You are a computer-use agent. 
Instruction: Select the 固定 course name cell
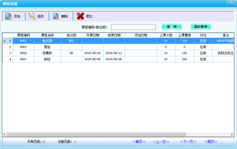click(x=47, y=47)
